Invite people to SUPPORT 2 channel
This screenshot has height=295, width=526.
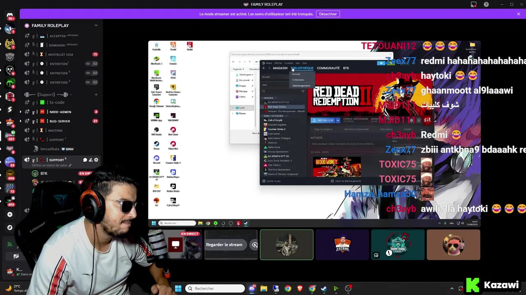90,160
